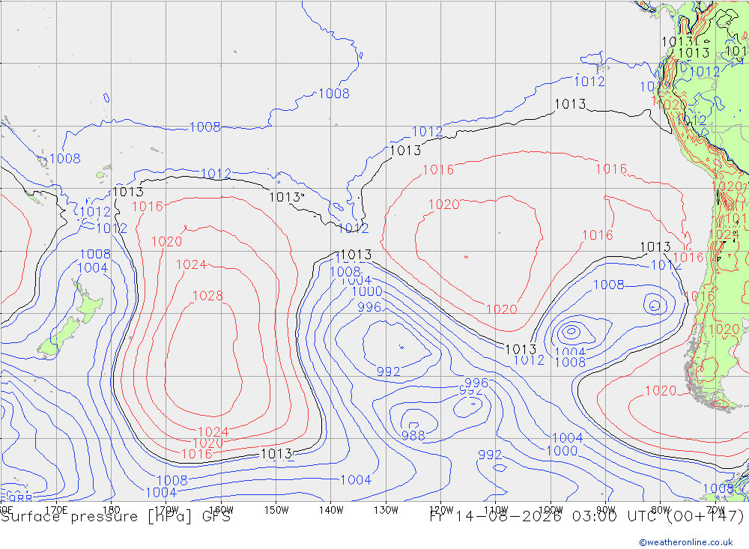Click the "100W" longitude label
The width and height of the screenshot is (749, 549).
point(551,510)
